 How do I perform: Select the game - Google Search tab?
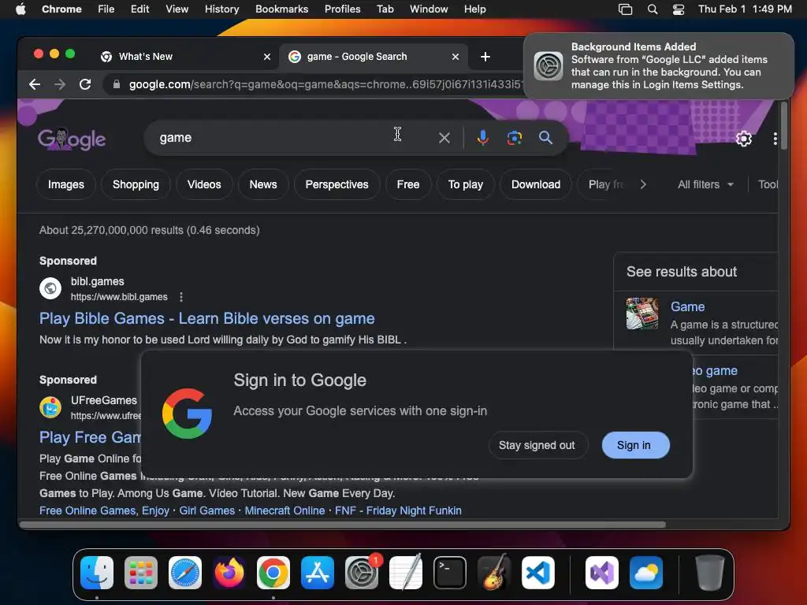click(373, 57)
